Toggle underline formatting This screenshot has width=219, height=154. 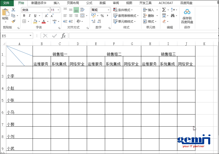coord(35,15)
